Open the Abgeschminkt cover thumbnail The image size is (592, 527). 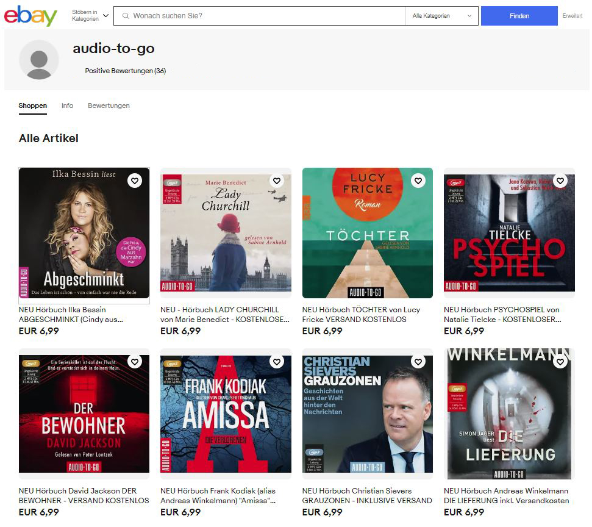84,233
